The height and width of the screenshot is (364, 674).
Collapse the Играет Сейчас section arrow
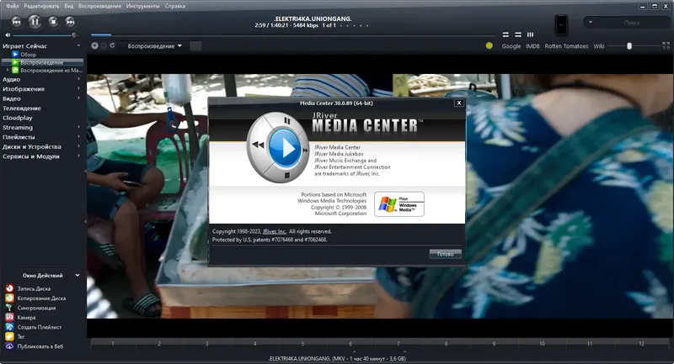click(x=78, y=45)
